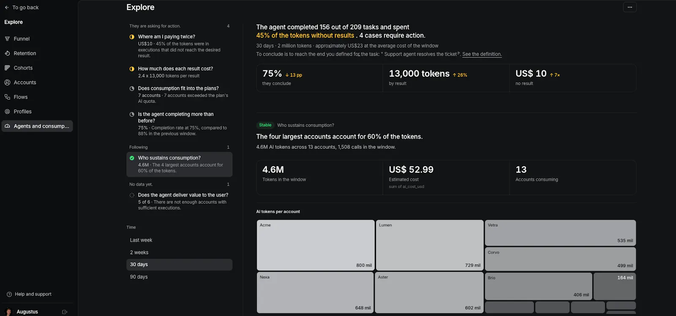Screen dimensions: 676x316
Task: Open Cohorts via its sidebar icon
Action: (x=7, y=68)
